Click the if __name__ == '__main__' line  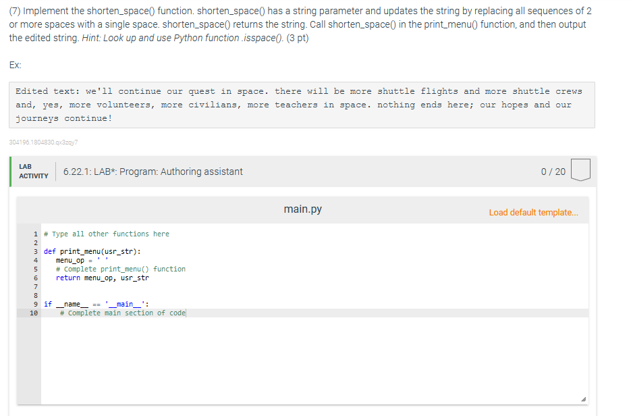tap(96, 303)
